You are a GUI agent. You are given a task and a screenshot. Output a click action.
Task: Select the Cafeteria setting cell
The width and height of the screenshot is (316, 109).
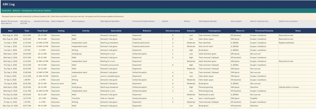[61, 76]
